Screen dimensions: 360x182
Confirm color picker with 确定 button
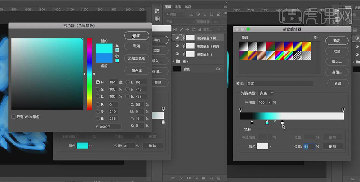click(x=137, y=36)
